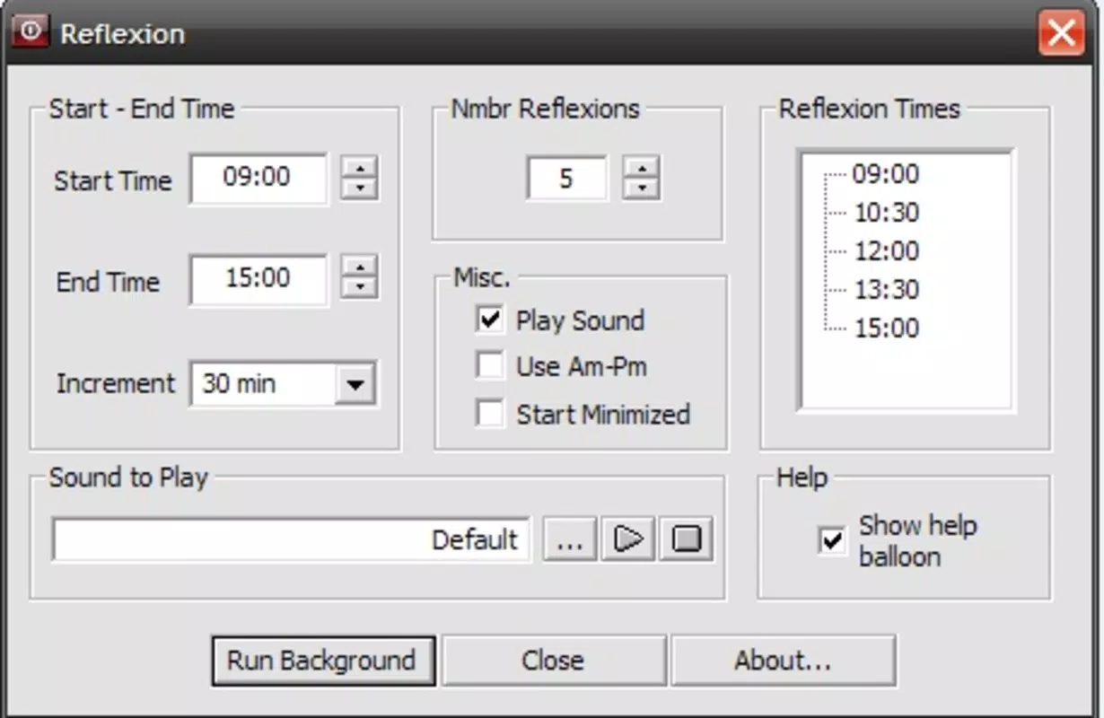The height and width of the screenshot is (718, 1104).
Task: Enable the Use Am-Pm checkbox
Action: point(490,365)
